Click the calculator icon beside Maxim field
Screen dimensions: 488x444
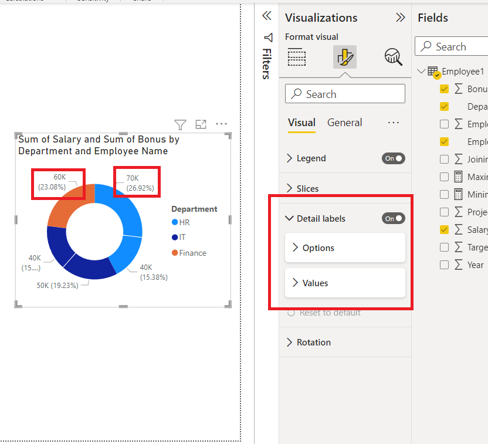[x=458, y=177]
